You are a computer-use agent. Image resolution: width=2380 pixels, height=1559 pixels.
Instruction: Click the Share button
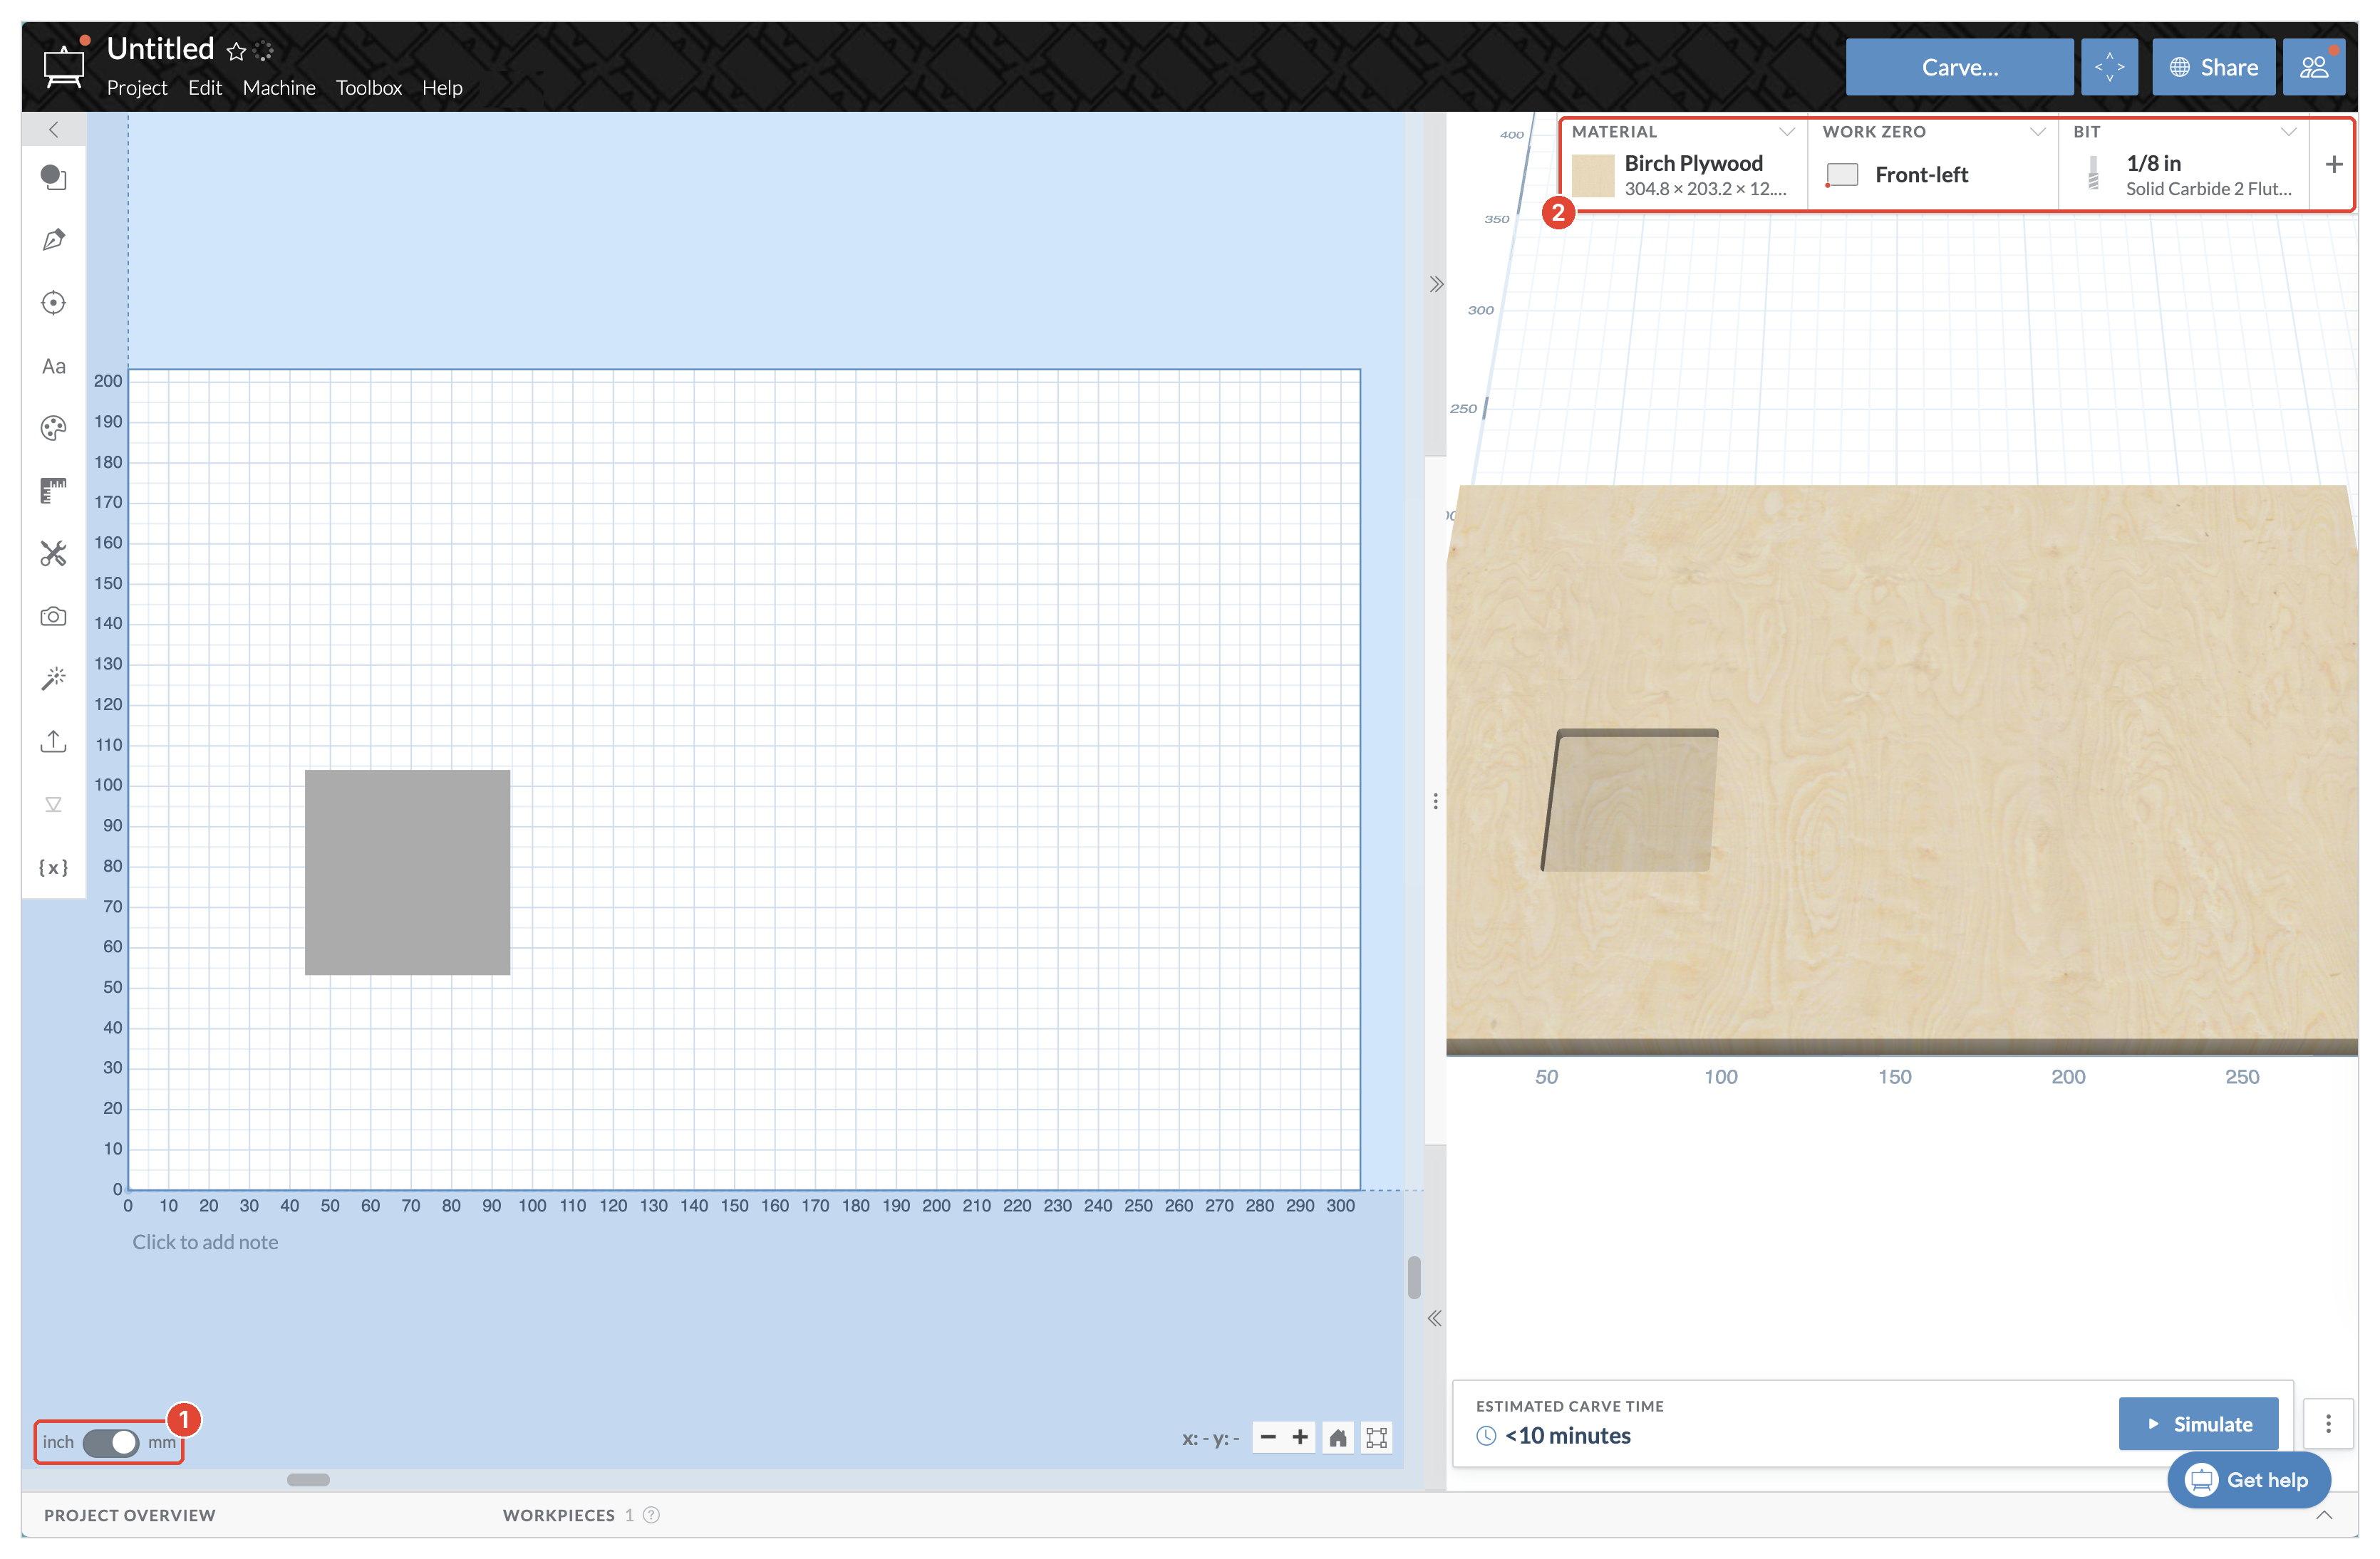point(2213,67)
